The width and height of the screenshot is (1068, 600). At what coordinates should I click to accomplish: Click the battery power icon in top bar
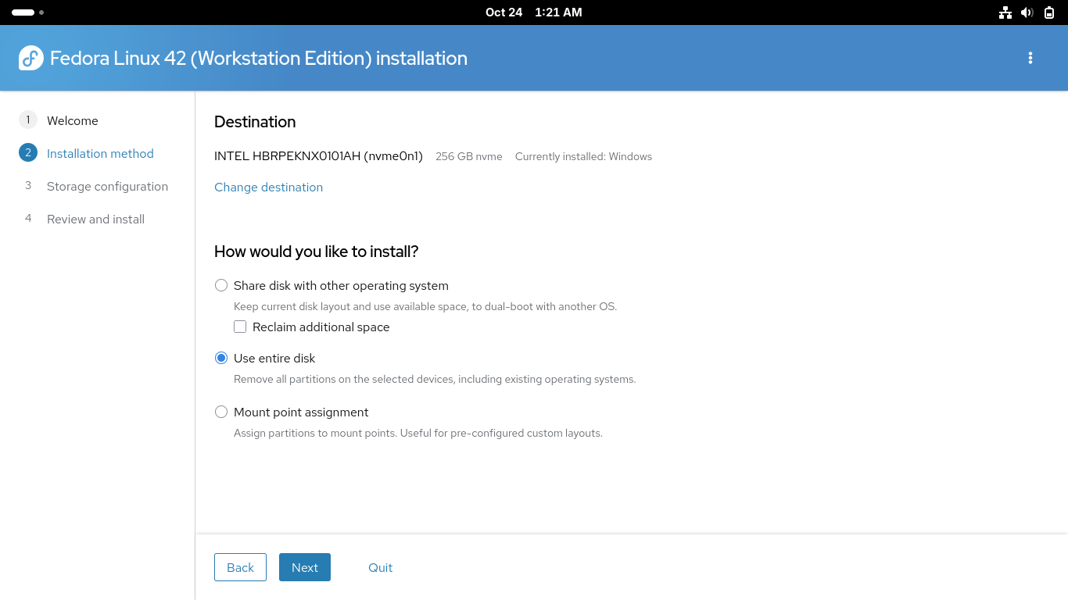coord(1049,12)
